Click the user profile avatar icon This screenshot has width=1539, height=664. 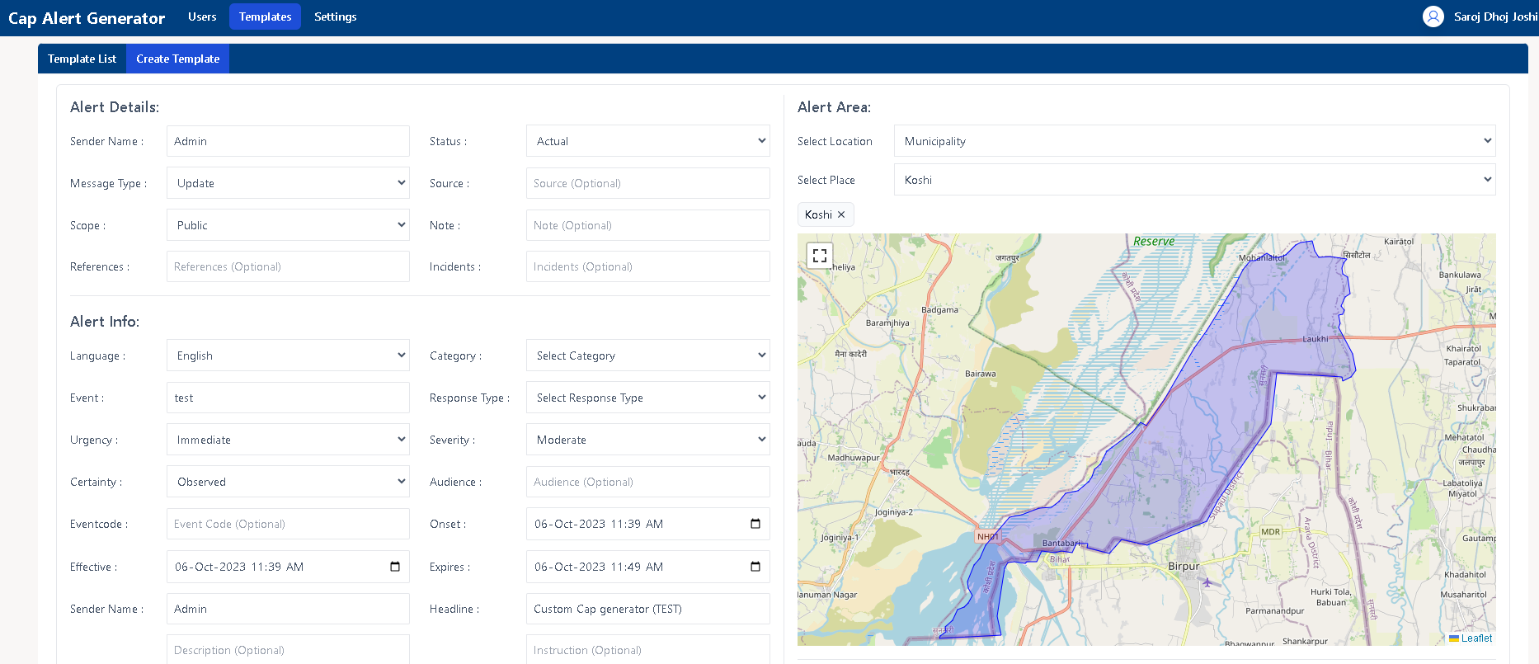[x=1433, y=16]
